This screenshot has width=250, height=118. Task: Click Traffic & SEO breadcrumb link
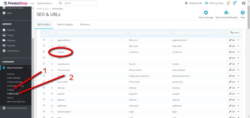(x=42, y=9)
